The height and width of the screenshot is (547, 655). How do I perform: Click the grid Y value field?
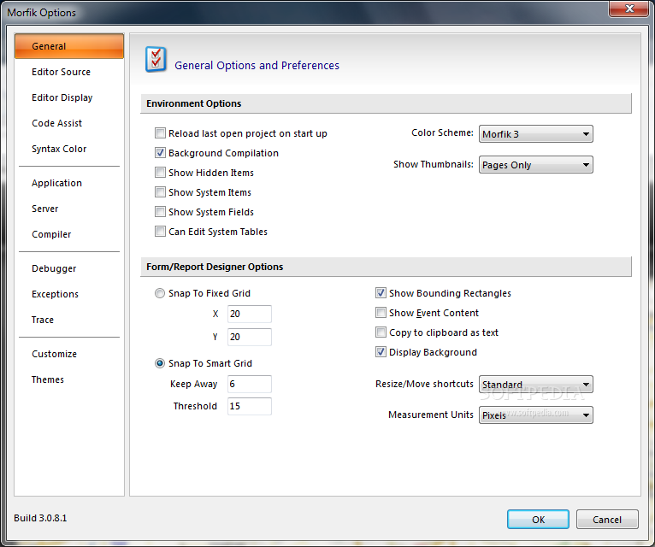[x=250, y=337]
